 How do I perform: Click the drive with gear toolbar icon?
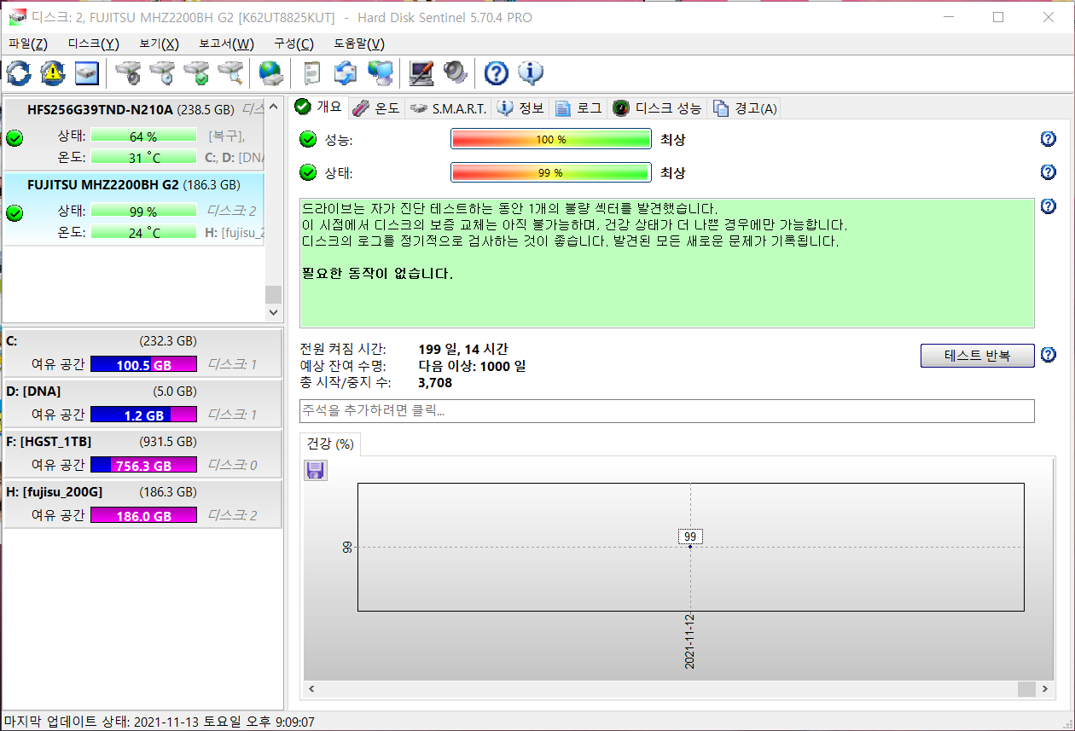click(x=129, y=73)
